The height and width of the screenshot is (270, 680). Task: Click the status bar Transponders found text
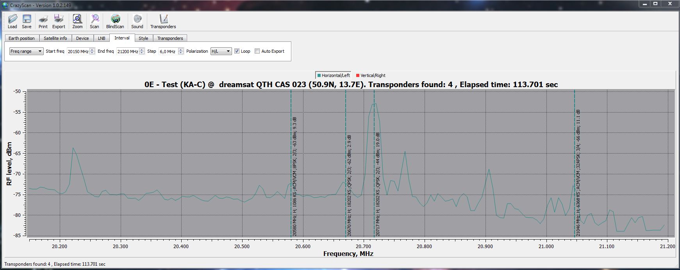click(55, 264)
